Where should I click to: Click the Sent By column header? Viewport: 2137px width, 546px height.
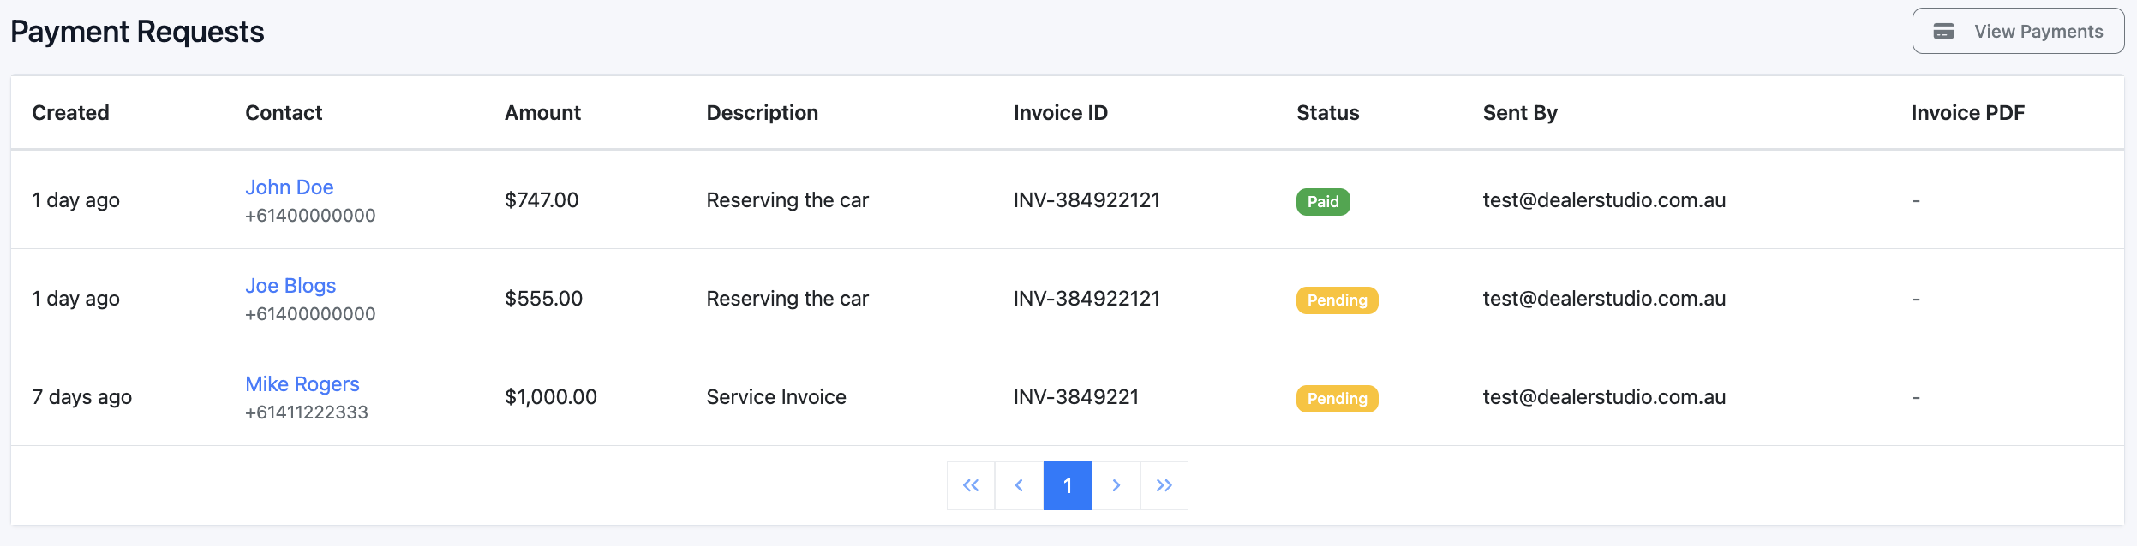1519,113
